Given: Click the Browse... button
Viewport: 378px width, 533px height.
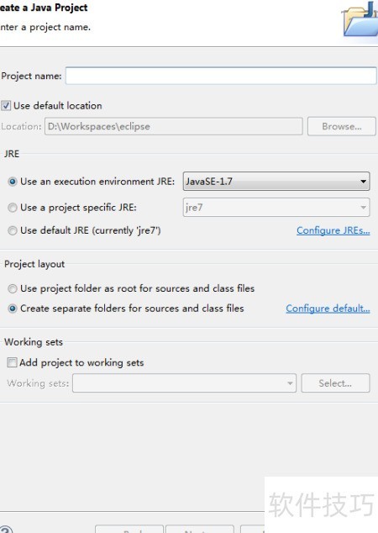Looking at the screenshot, I should 342,126.
